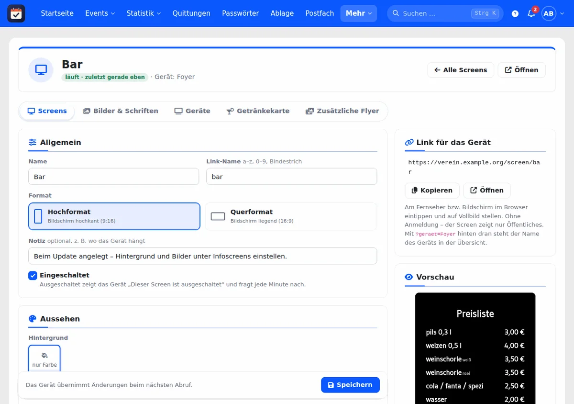This screenshot has width=574, height=404.
Task: Click the search magnifier icon
Action: tap(396, 13)
